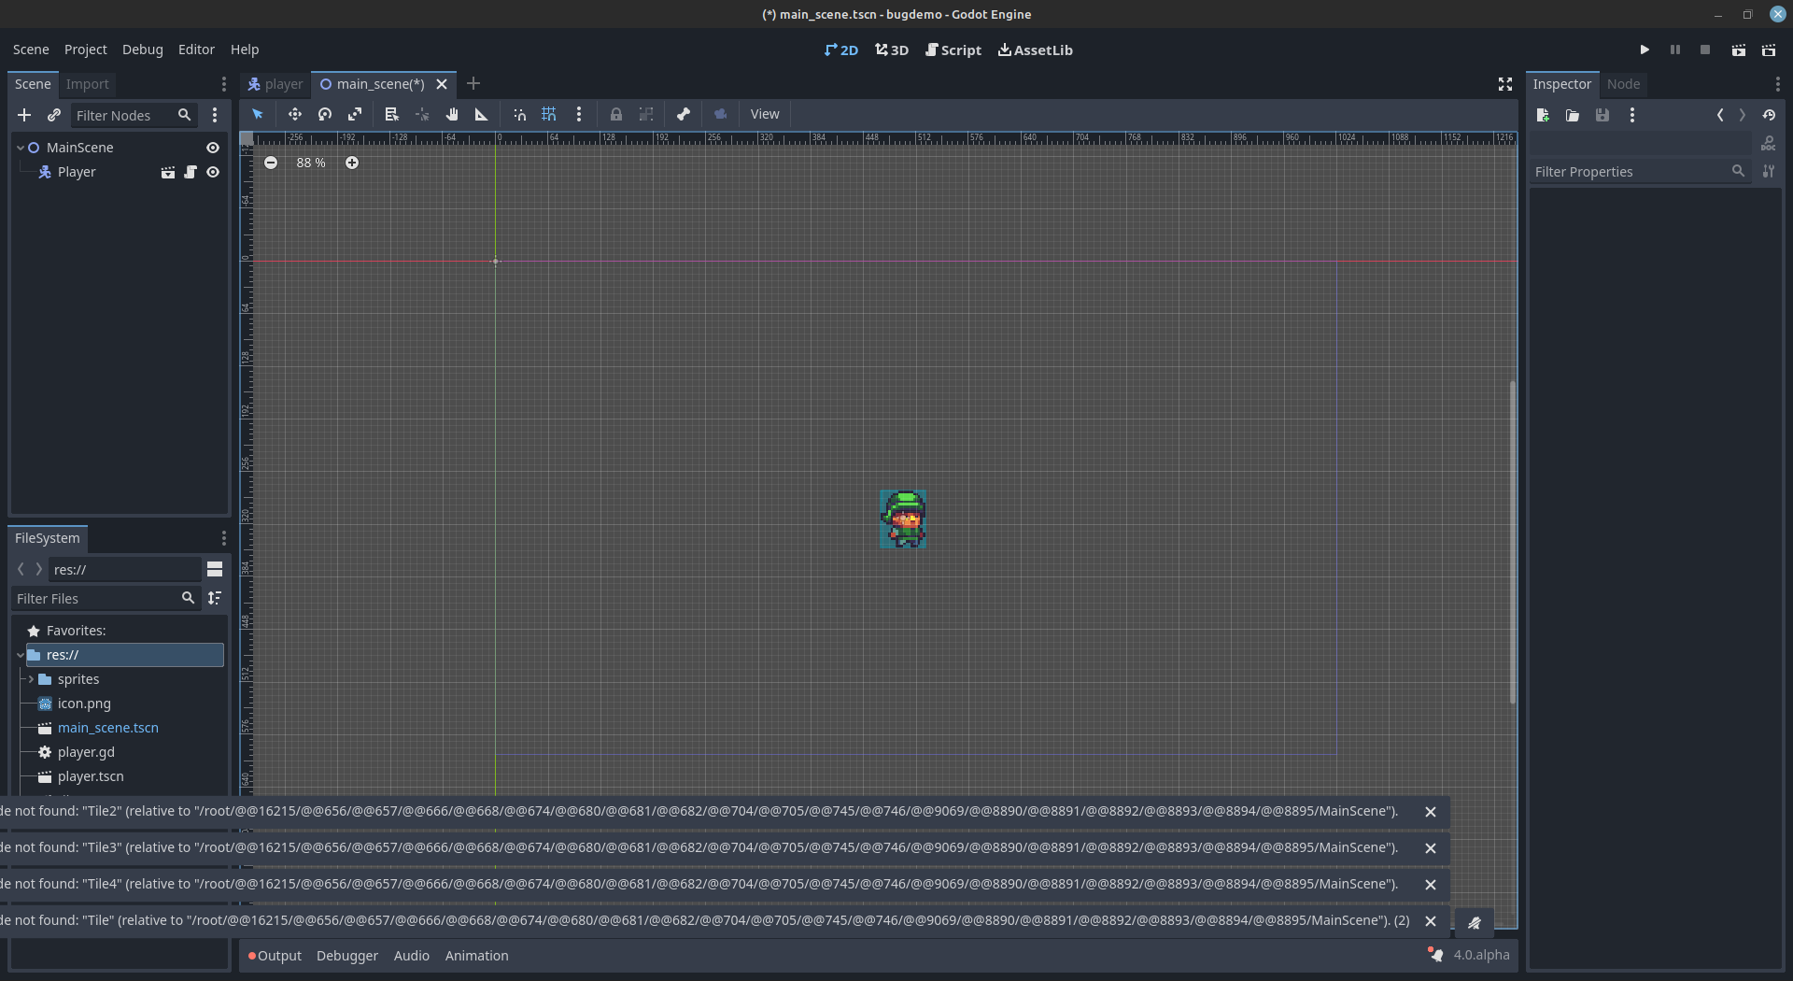This screenshot has width=1793, height=981.
Task: Activate the Select Mode arrow tool
Action: pos(258,114)
